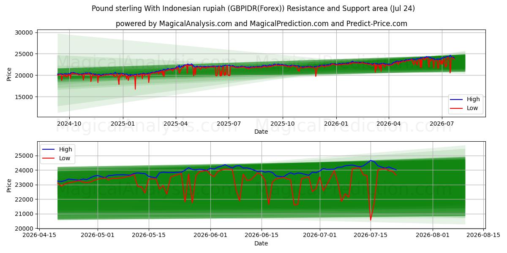Click the 2026-04 tick label

[388, 124]
